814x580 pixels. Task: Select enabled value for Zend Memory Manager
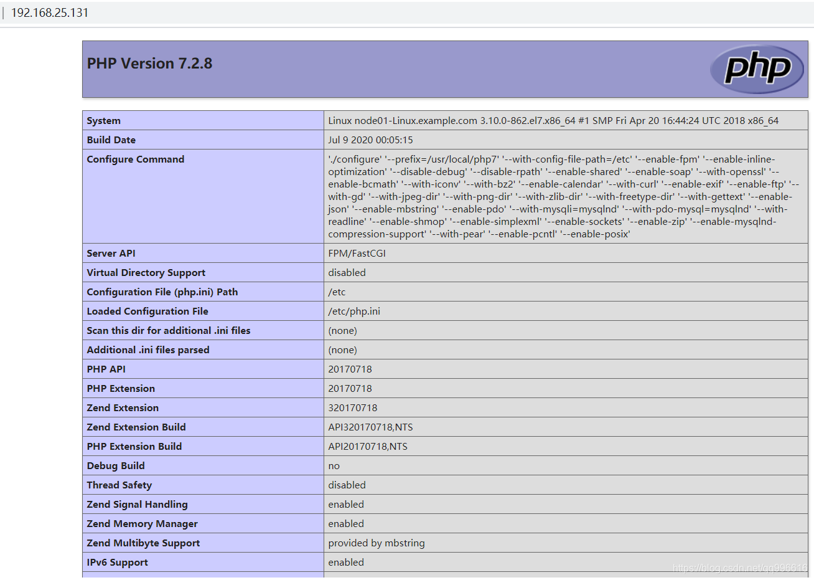tap(346, 524)
